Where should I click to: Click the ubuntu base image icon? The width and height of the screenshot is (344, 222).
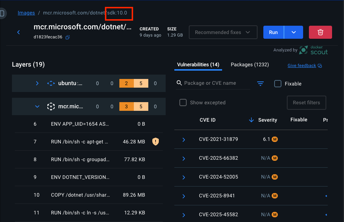[51, 84]
